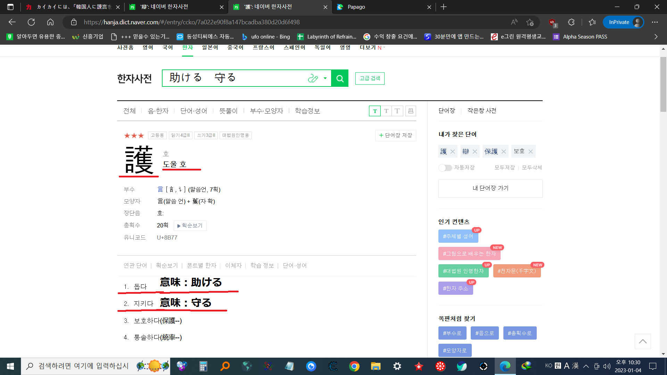This screenshot has height=375, width=667.
Task: Toggle the 자동저장 auto-save switch
Action: click(x=445, y=168)
